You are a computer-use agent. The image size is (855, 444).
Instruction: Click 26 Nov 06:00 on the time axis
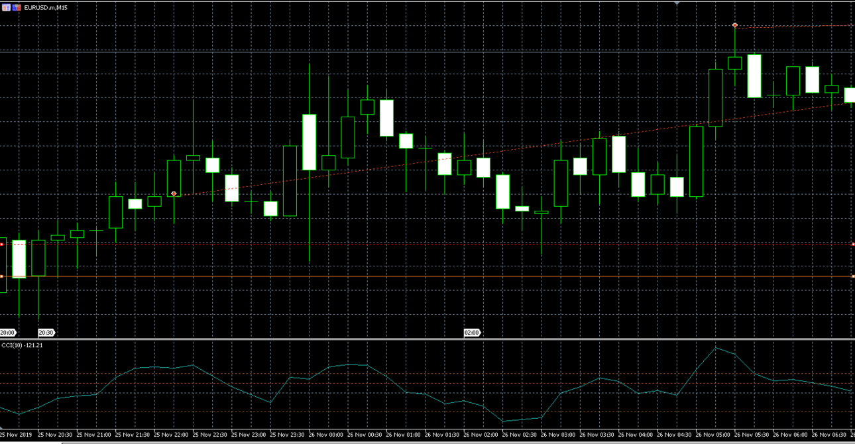(x=790, y=435)
